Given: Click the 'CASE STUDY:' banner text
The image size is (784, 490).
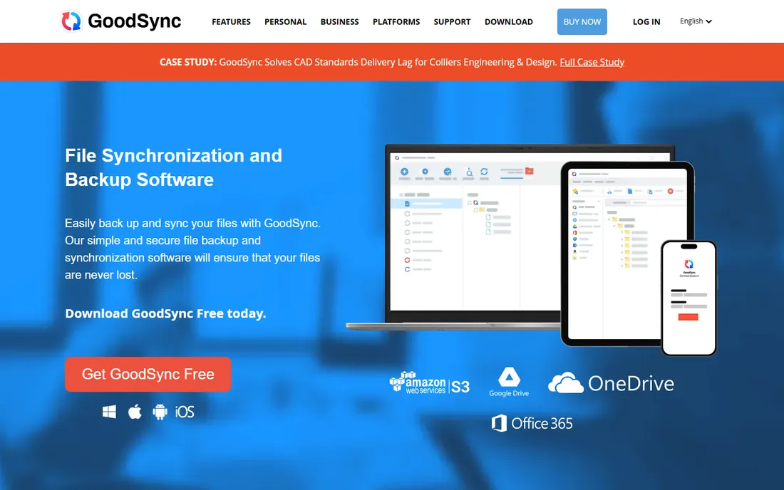Looking at the screenshot, I should click(188, 62).
